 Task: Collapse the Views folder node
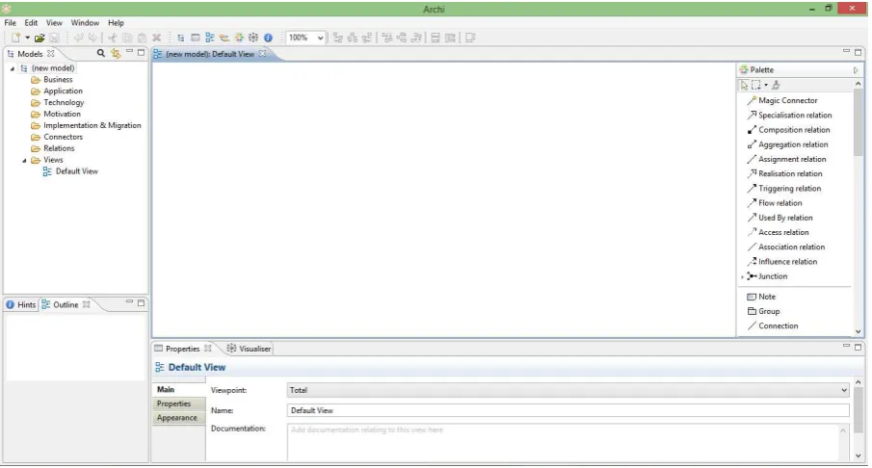coord(24,160)
